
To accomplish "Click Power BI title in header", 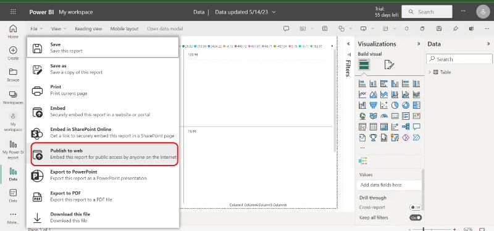I will pyautogui.click(x=41, y=12).
